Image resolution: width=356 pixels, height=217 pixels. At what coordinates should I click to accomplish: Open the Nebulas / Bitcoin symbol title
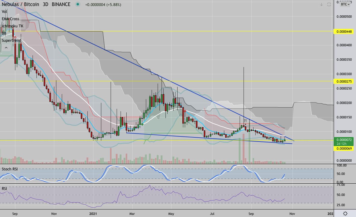click(x=20, y=4)
